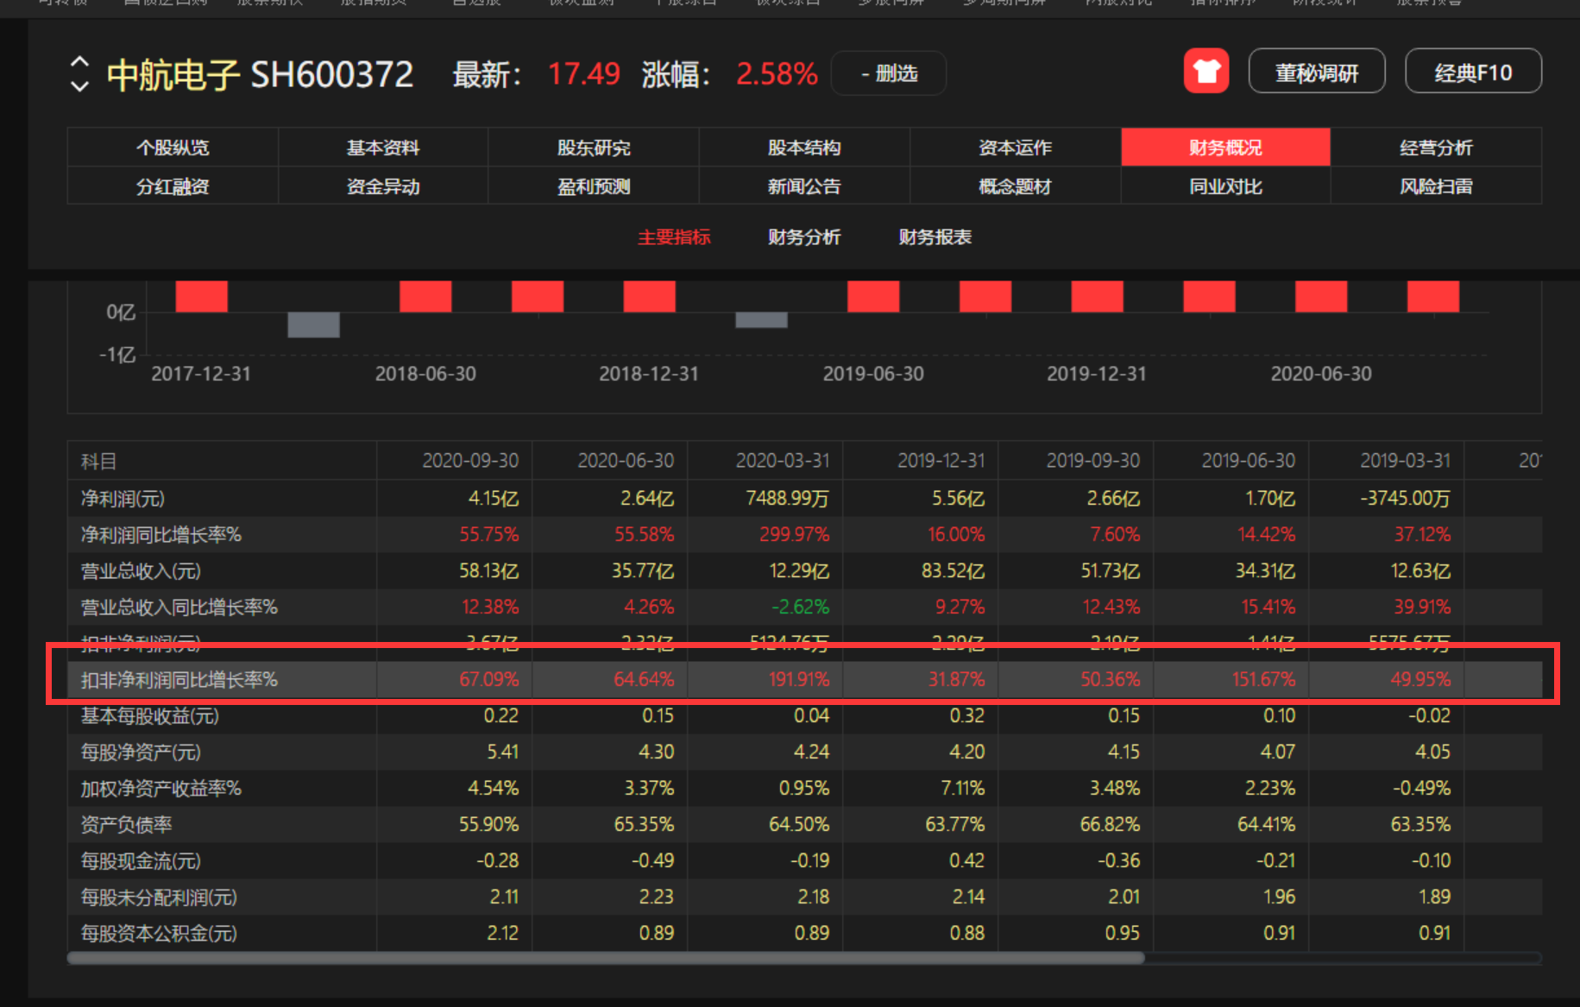The image size is (1580, 1007).
Task: Select 每股现金流(元) row label
Action: click(141, 861)
